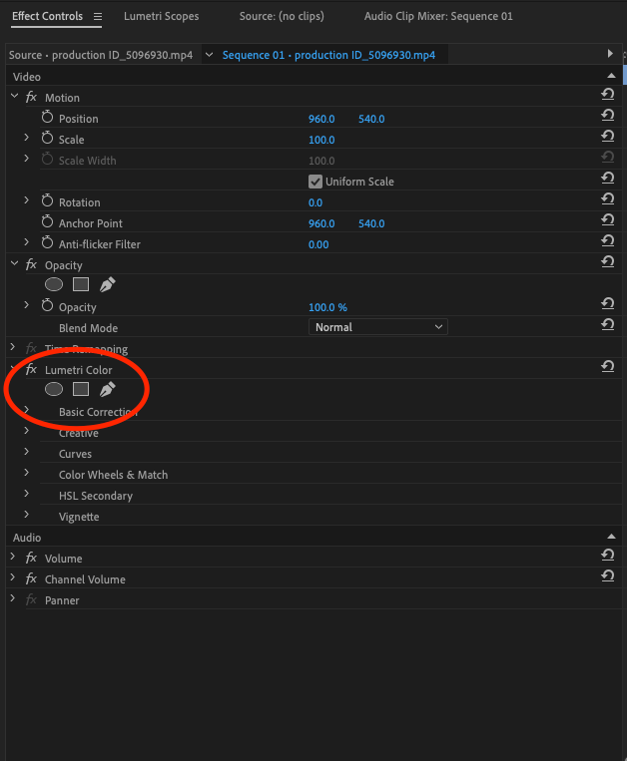Viewport: 627px width, 761px height.
Task: Disable the Volume fx effect toggle
Action: click(x=31, y=559)
